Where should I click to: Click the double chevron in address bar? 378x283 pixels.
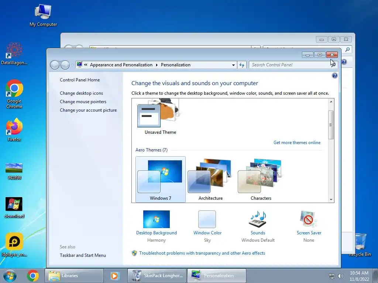(86, 65)
